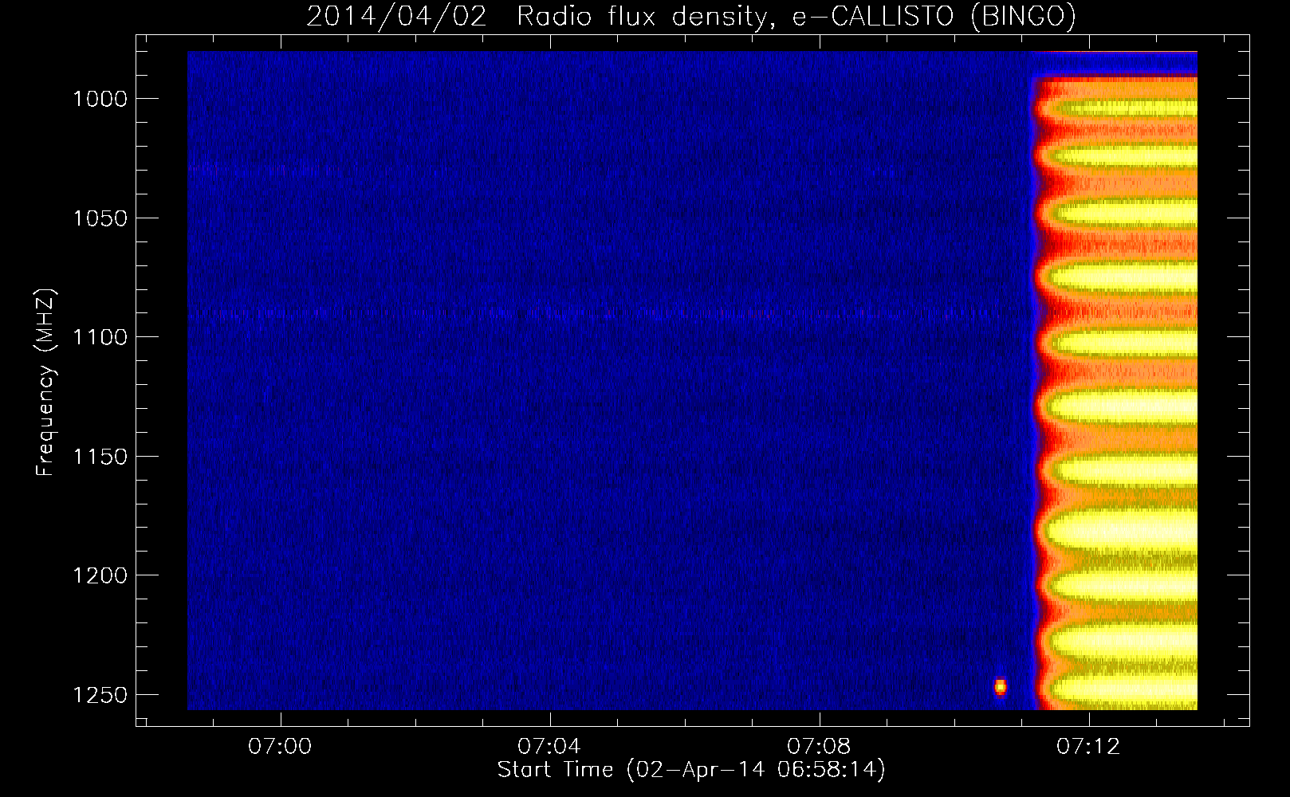
Task: Click the 07:08 time tick label
Action: click(819, 747)
